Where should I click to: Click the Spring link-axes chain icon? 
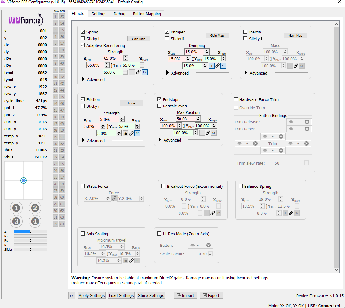[138, 72]
